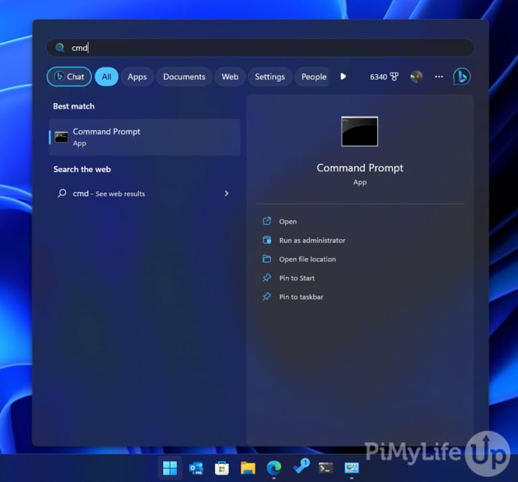This screenshot has height=482, width=518.
Task: Click the large Command Prompt thumbnail
Action: [x=359, y=131]
